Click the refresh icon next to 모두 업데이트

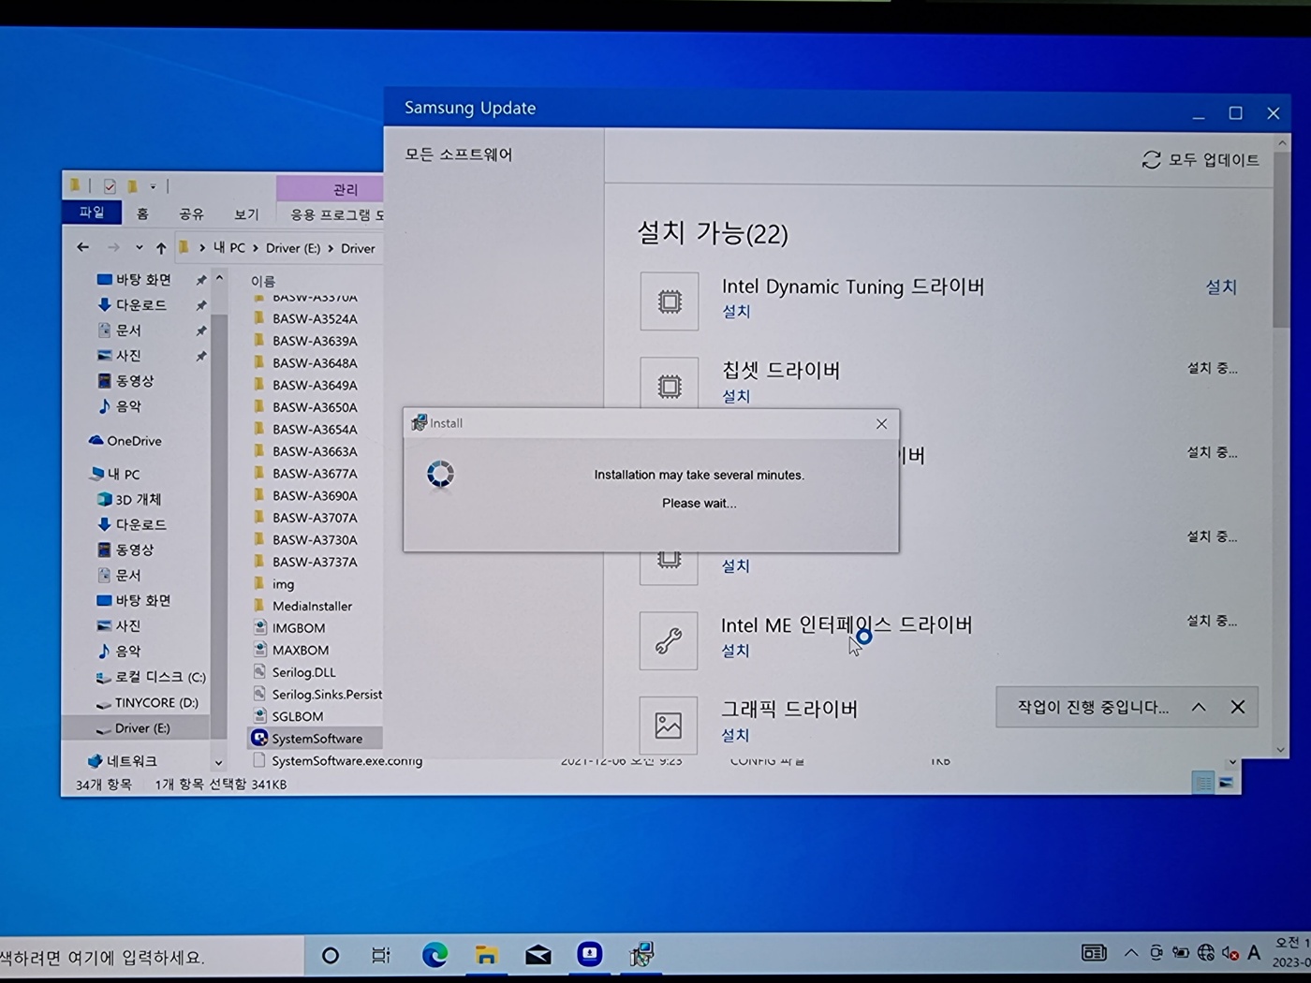tap(1151, 160)
